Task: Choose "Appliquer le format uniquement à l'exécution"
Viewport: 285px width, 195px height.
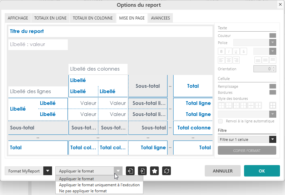Action: [x=99, y=185]
